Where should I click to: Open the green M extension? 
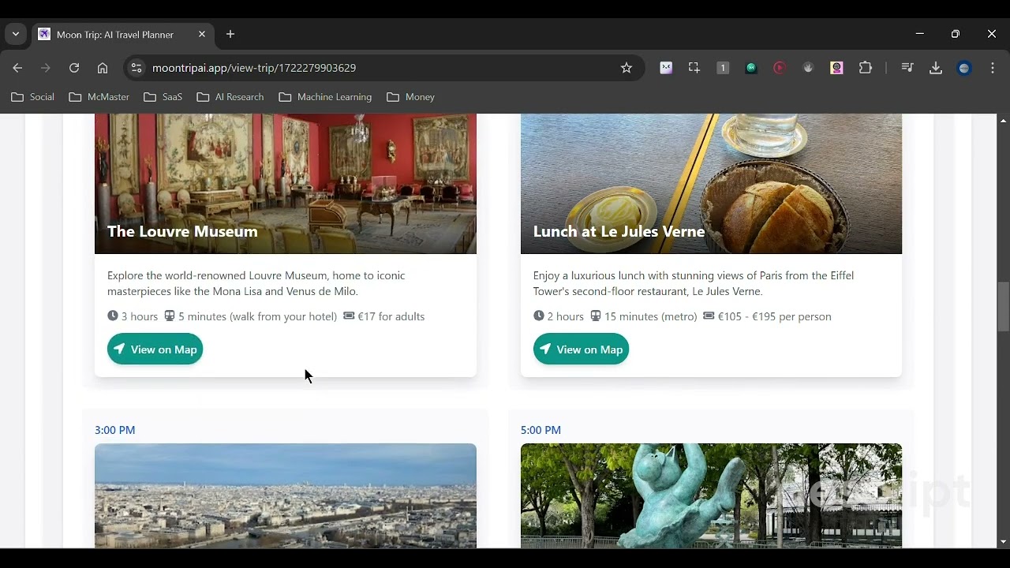(x=751, y=68)
